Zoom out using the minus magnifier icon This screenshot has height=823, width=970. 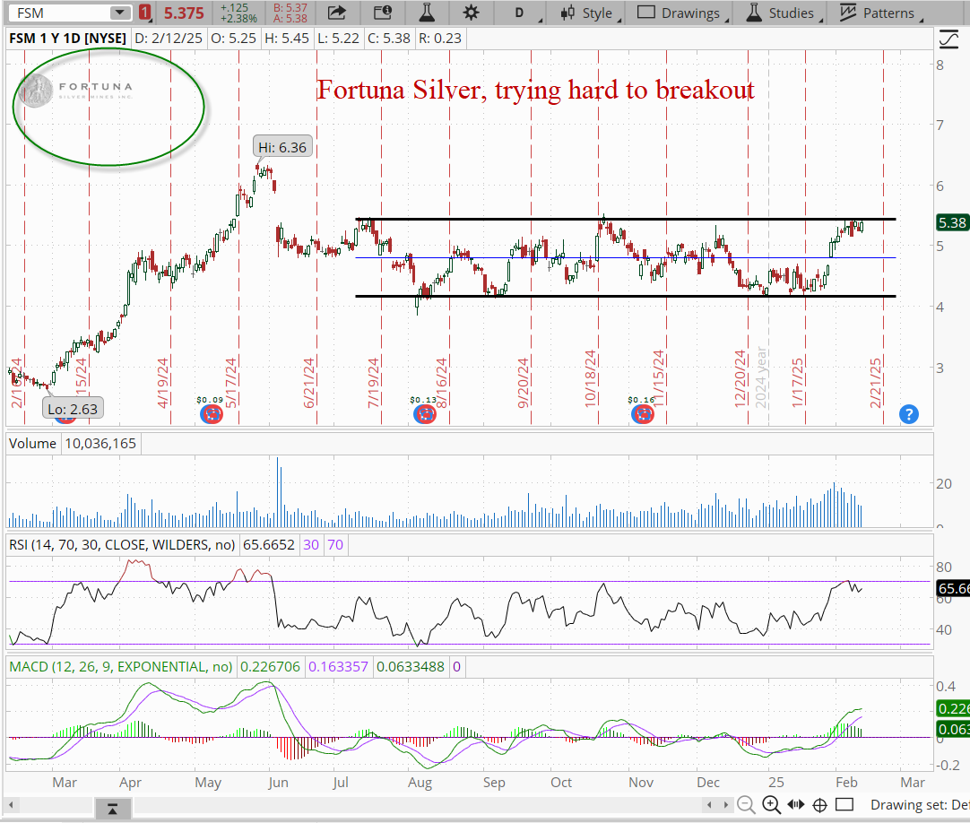[x=746, y=804]
